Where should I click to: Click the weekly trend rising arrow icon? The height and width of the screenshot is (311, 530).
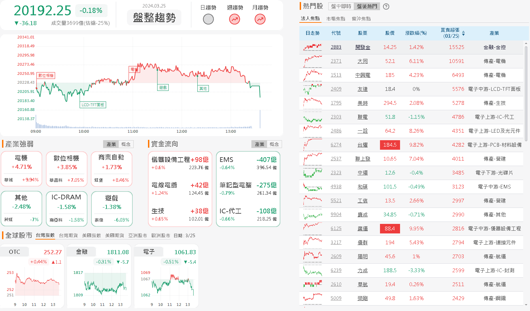click(x=235, y=19)
